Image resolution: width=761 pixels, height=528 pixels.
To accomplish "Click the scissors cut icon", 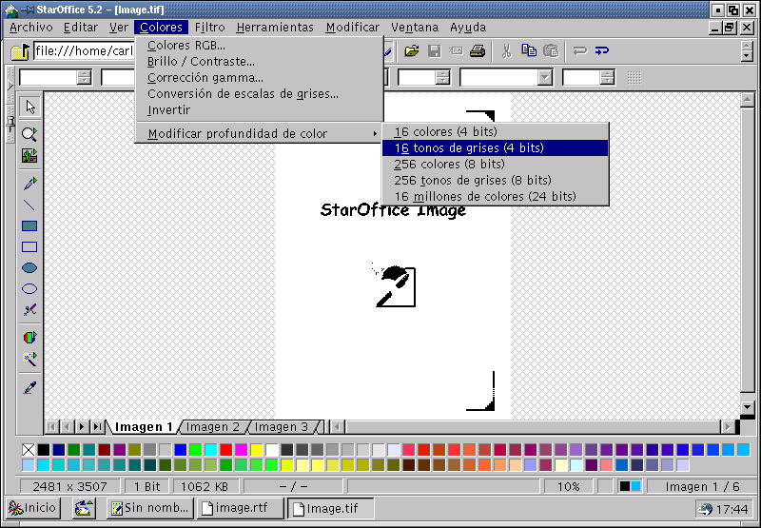I will 506,51.
